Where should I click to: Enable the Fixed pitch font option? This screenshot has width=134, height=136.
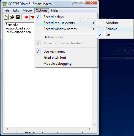click(66, 58)
